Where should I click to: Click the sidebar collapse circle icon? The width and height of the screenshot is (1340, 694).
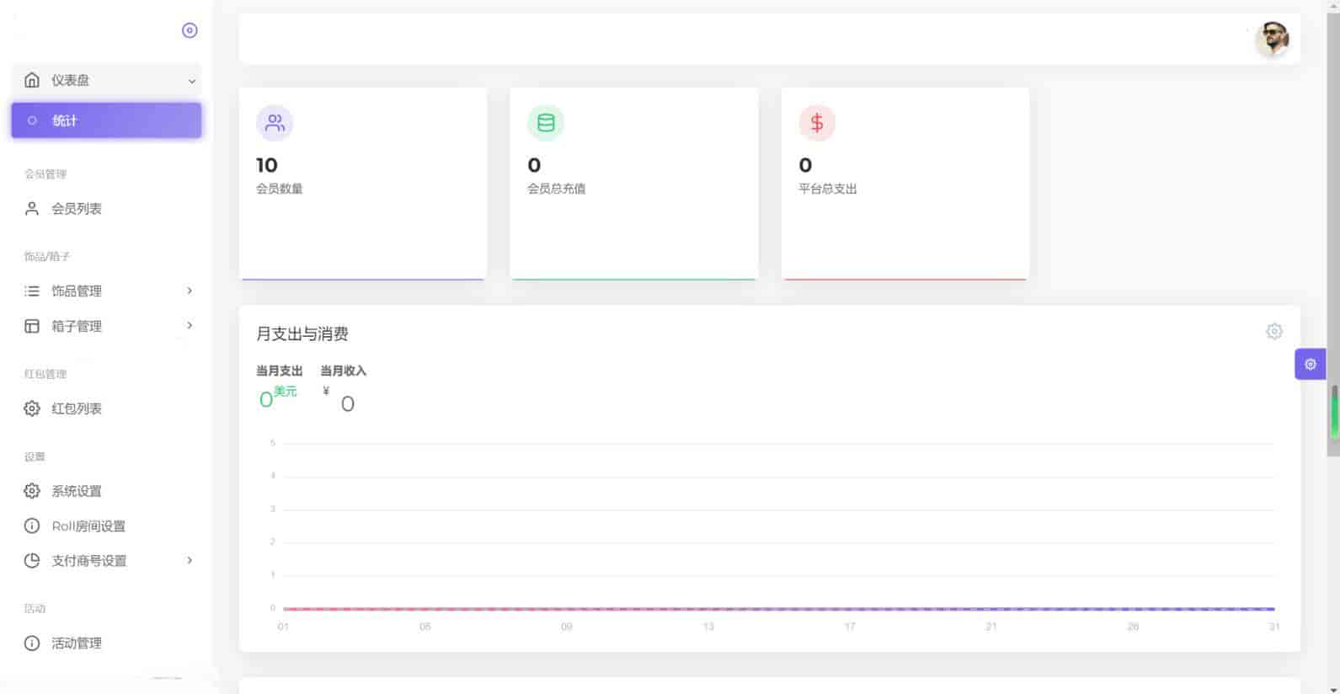190,30
